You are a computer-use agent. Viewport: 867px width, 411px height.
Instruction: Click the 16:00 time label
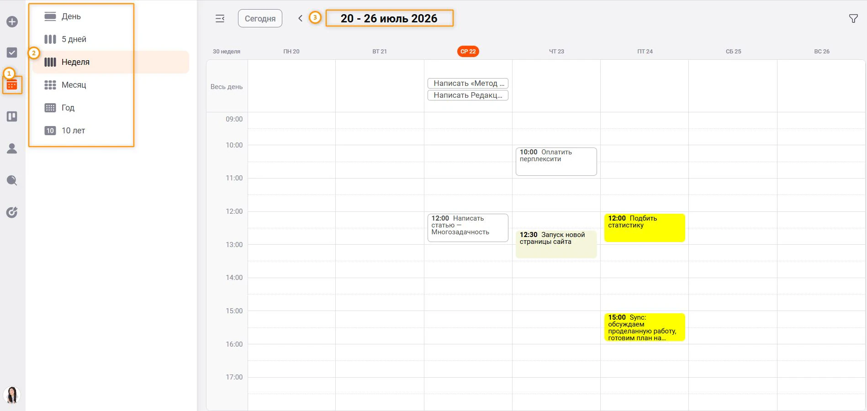point(234,344)
